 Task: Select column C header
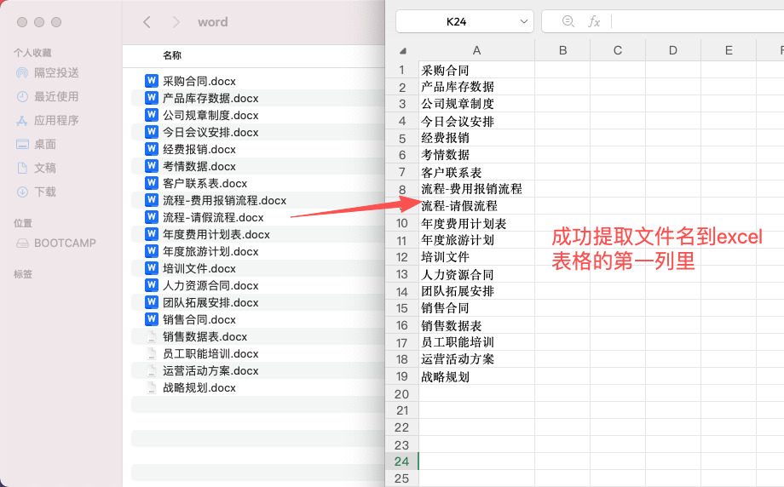coord(618,50)
